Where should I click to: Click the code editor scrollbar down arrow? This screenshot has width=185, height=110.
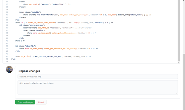coord(179,62)
